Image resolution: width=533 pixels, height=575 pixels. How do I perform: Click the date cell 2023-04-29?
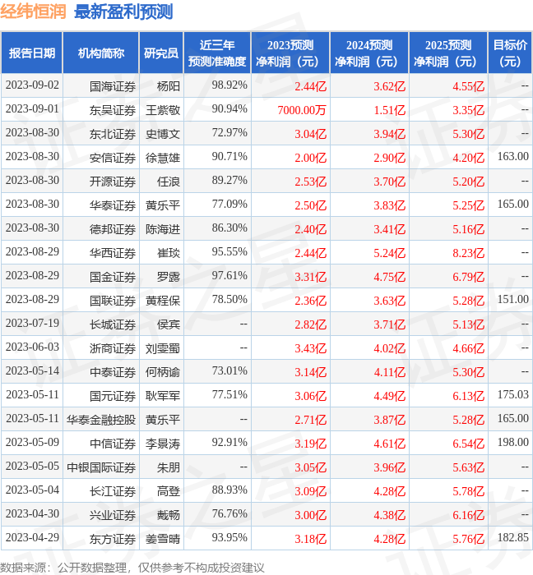(32, 537)
